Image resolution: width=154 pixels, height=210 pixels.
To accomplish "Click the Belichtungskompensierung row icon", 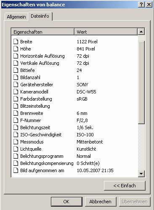I will (16, 163).
